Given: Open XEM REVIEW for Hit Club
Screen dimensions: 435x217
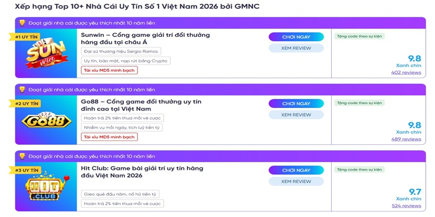Looking at the screenshot, I should [x=296, y=182].
